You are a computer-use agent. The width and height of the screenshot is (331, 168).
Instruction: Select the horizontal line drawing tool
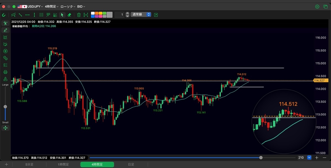(27, 15)
